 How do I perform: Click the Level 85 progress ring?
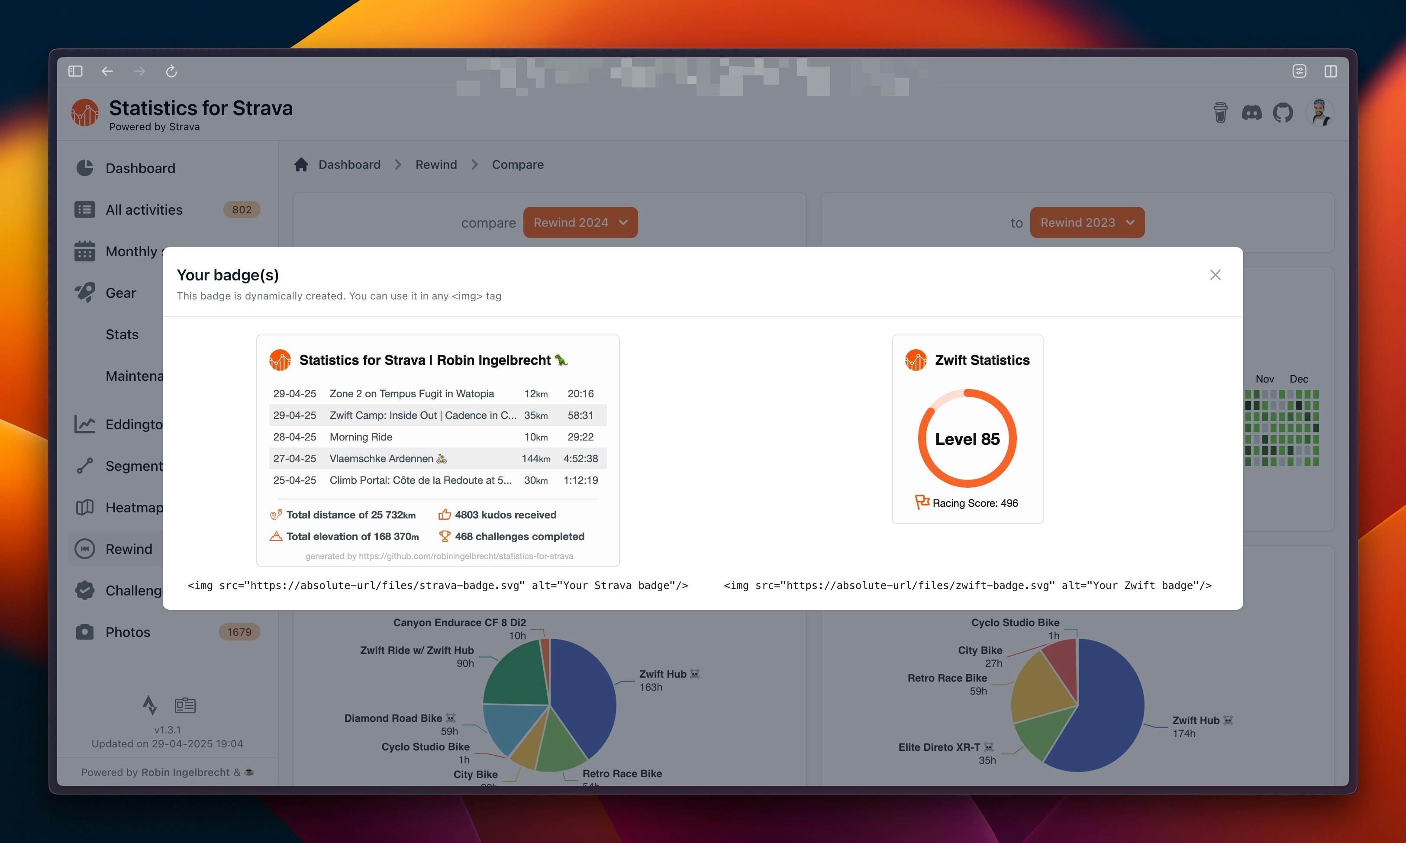(x=967, y=438)
